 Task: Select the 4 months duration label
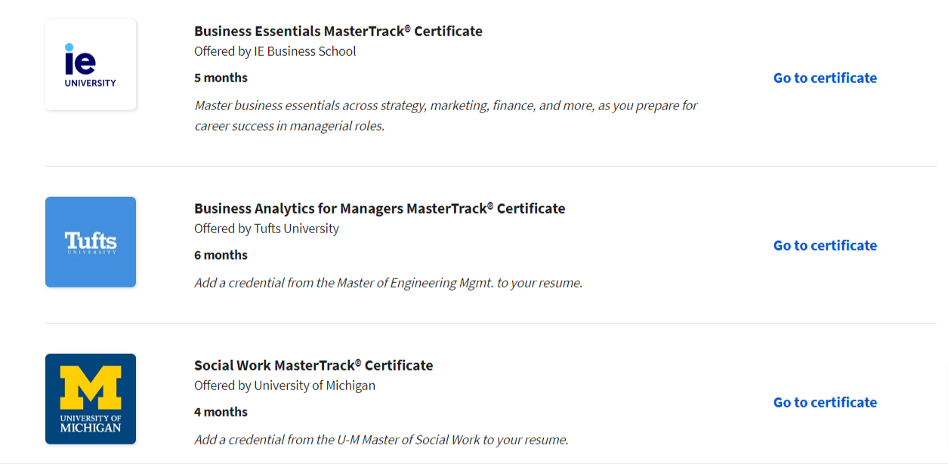[219, 411]
